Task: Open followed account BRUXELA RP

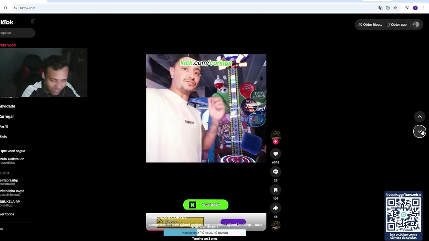Action: (x=10, y=203)
